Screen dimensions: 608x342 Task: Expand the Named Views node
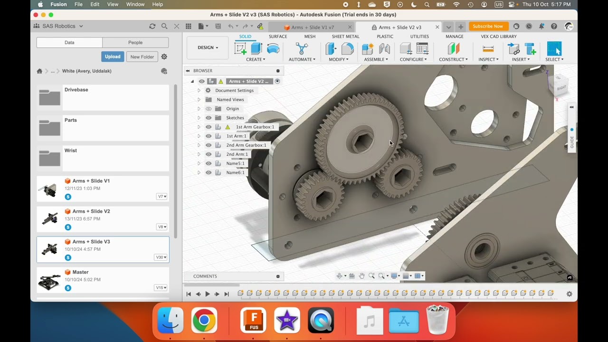pyautogui.click(x=199, y=99)
